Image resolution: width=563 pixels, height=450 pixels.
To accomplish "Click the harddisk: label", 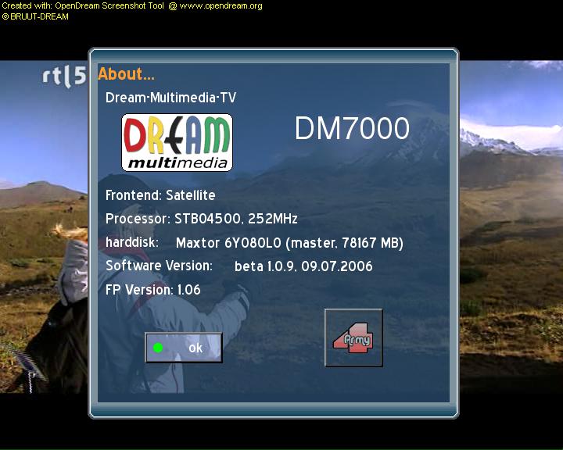I will [x=132, y=242].
